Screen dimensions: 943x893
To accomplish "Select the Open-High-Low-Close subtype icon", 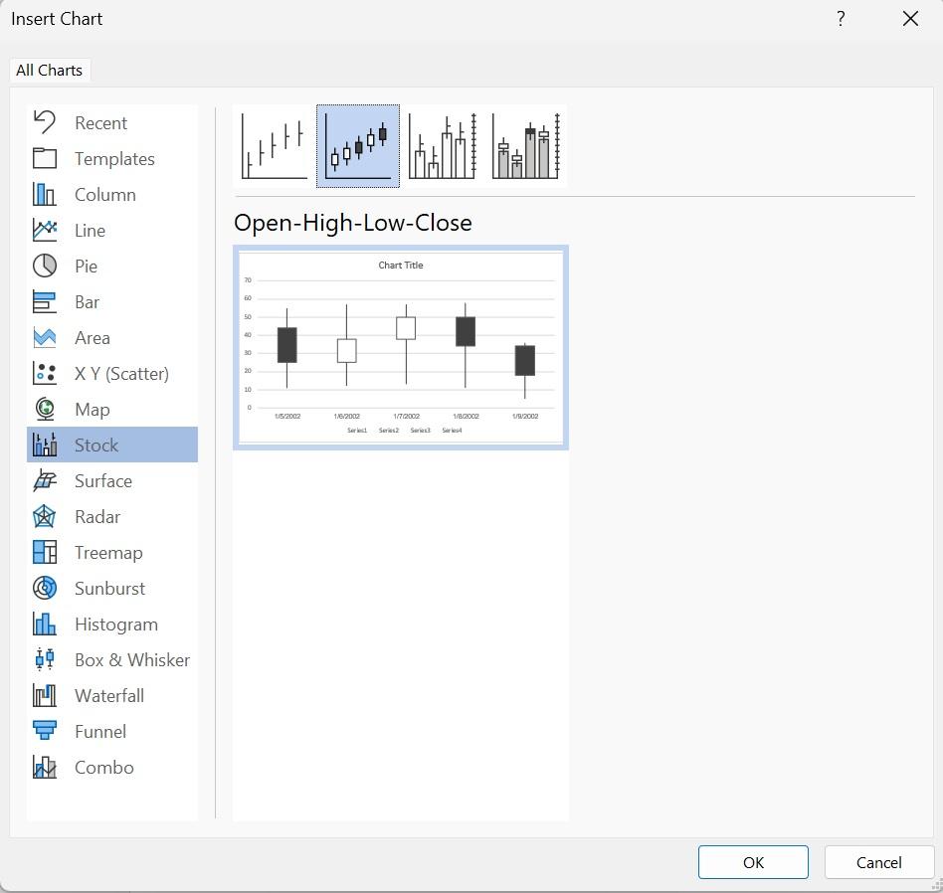I will click(x=358, y=146).
